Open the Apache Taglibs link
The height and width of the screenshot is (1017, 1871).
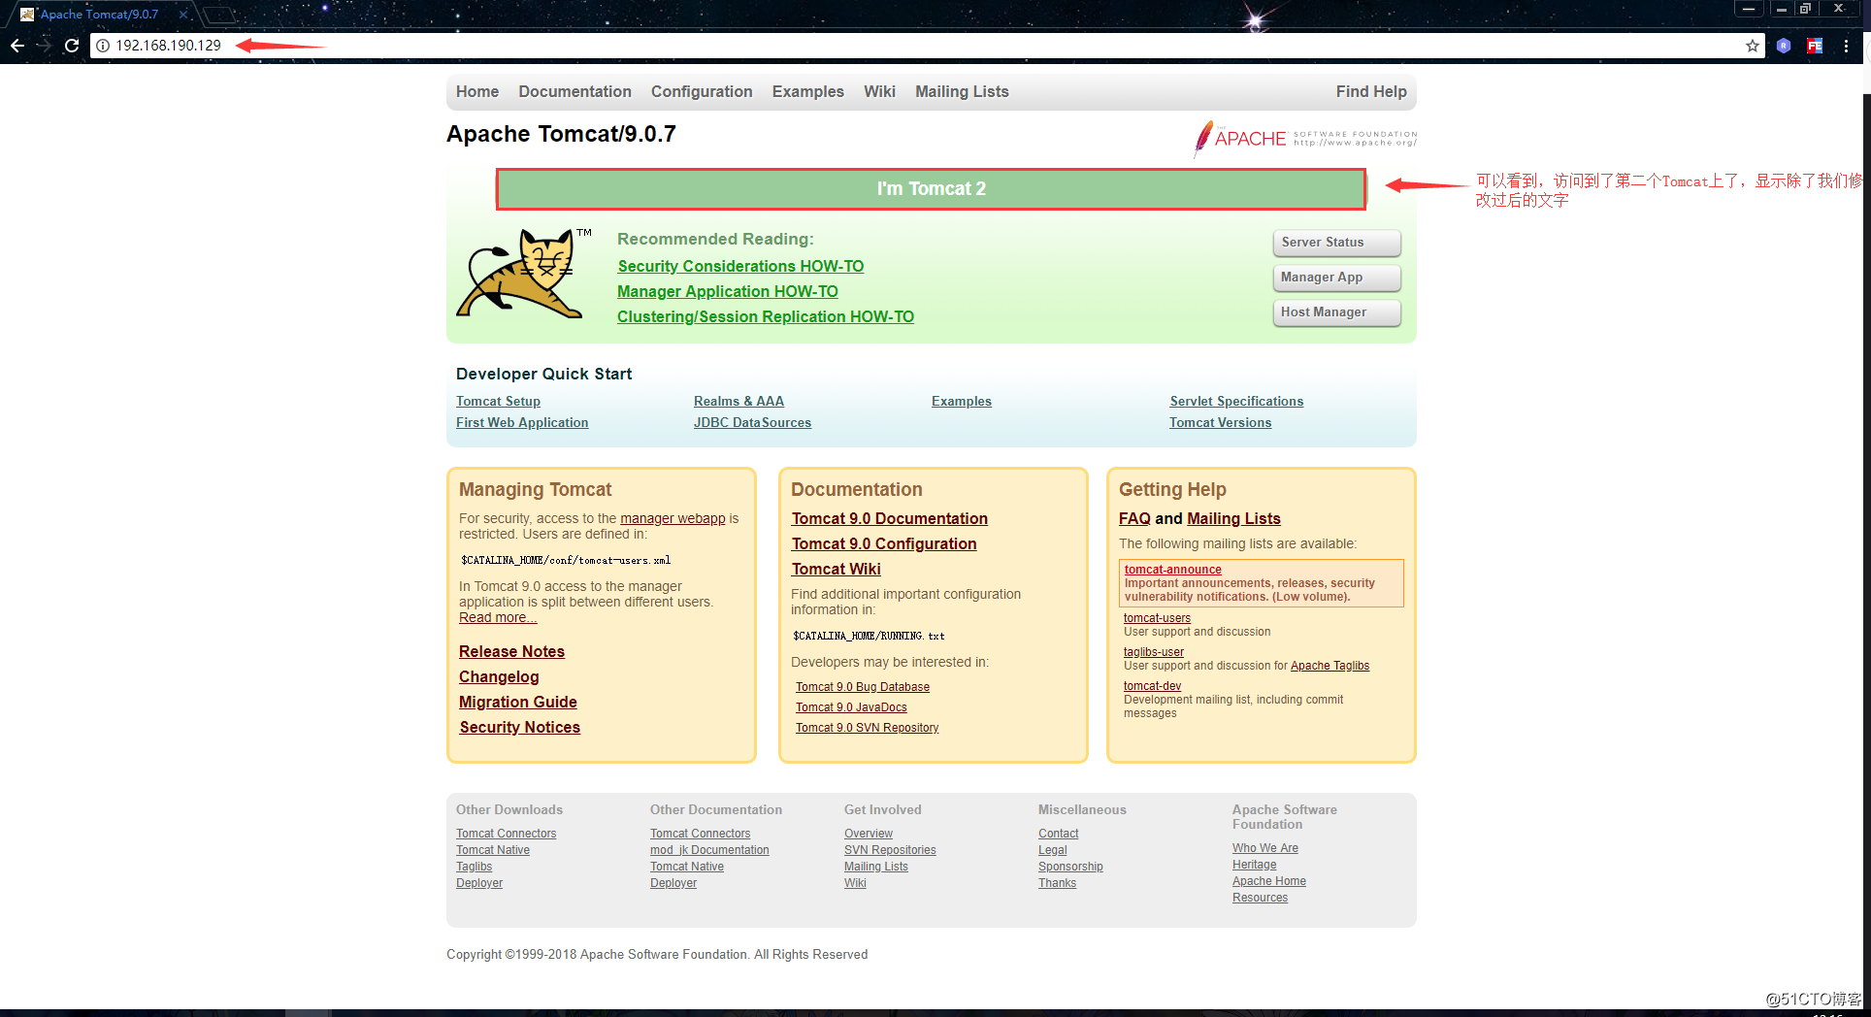[1329, 666]
